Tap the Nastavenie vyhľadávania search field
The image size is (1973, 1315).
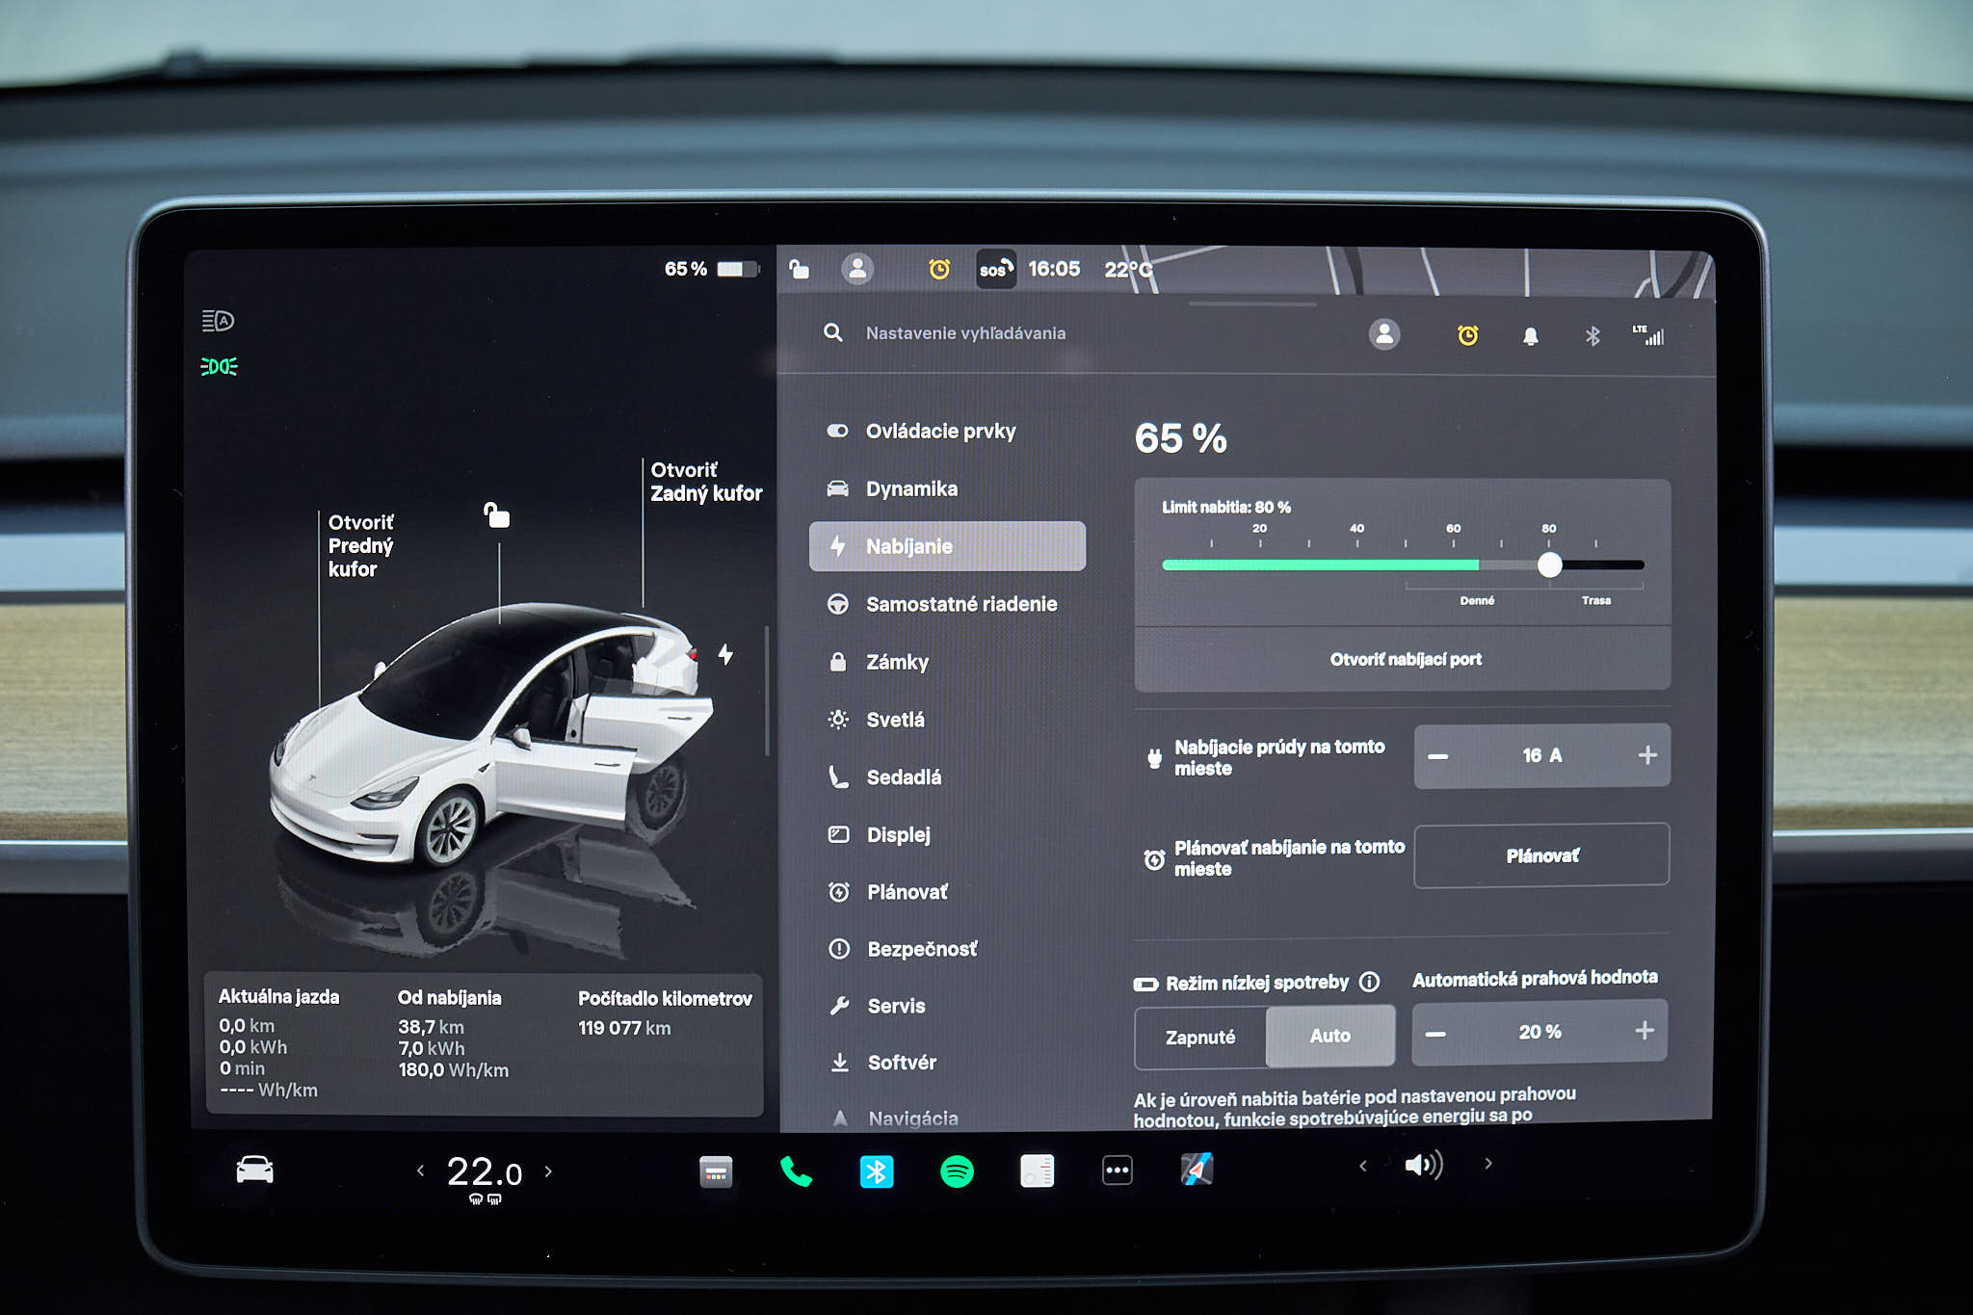click(x=965, y=333)
